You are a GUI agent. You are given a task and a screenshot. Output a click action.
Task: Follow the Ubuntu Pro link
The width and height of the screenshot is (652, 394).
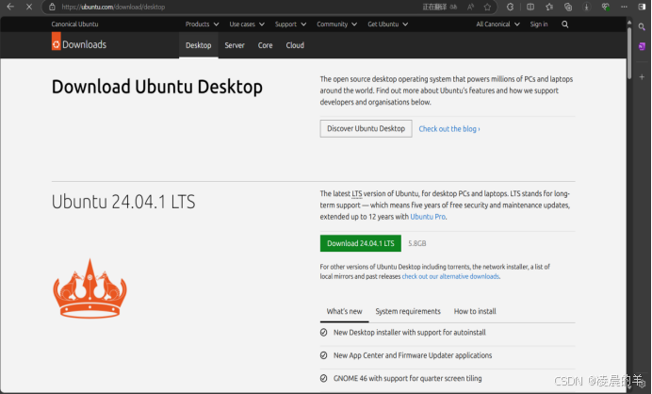pos(428,217)
